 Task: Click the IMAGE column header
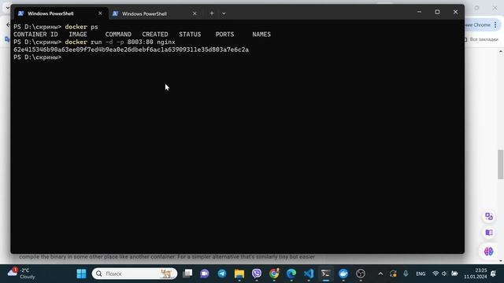pyautogui.click(x=78, y=35)
